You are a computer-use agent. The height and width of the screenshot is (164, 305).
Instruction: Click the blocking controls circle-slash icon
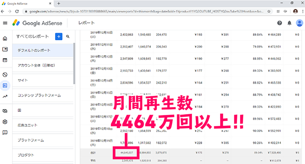coord(5,75)
